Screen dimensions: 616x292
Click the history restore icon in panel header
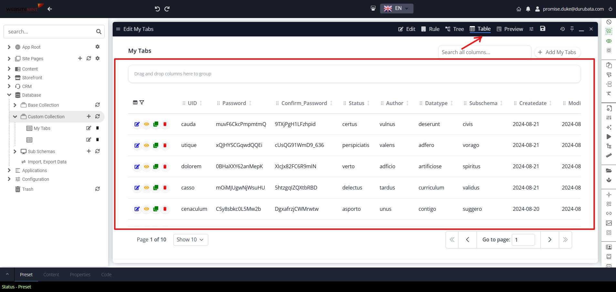[562, 29]
